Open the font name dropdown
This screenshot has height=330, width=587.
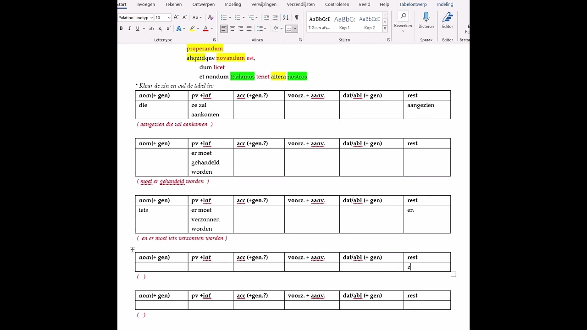[151, 18]
